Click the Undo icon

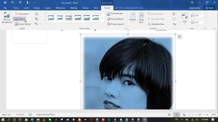[x=13, y=2]
